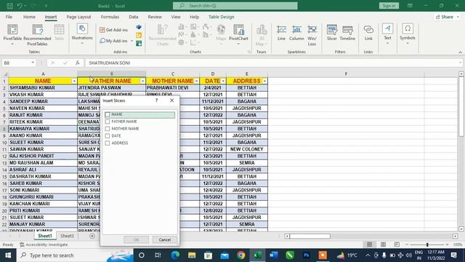Switch to the Table Design tab
The image size is (465, 262).
[x=221, y=17]
